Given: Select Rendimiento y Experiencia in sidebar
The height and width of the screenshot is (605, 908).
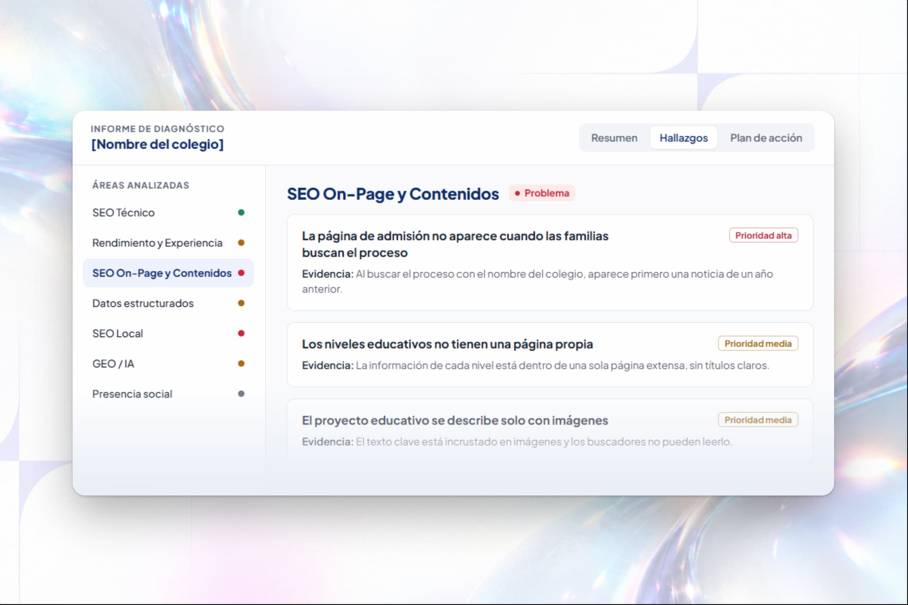Looking at the screenshot, I should [x=168, y=243].
